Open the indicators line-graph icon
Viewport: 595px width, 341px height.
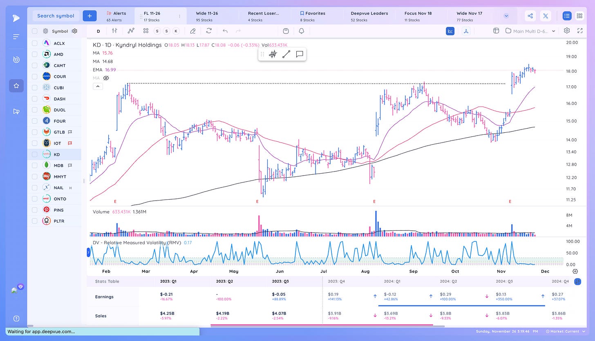click(131, 31)
